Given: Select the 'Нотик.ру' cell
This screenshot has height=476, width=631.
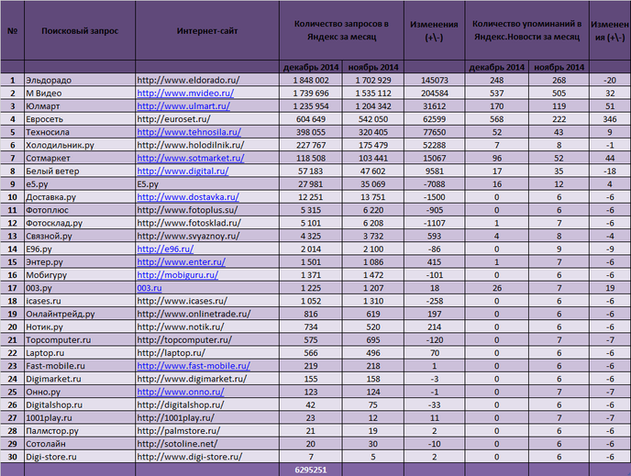Looking at the screenshot, I should coord(80,327).
